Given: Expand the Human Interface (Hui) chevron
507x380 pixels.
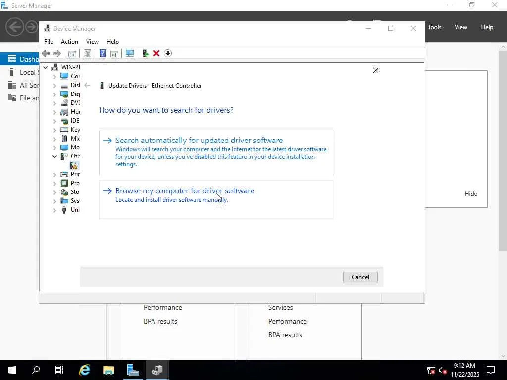Looking at the screenshot, I should 54,112.
